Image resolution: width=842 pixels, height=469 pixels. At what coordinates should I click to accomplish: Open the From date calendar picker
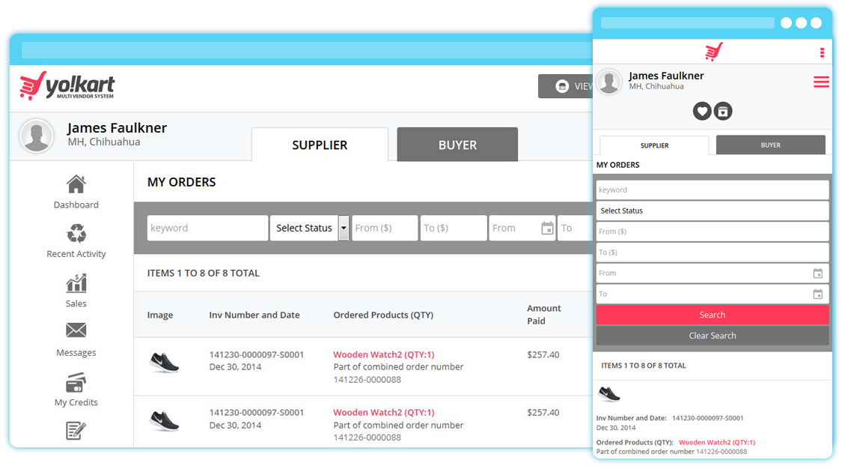tap(549, 228)
